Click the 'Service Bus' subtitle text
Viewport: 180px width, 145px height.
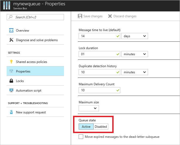pyautogui.click(x=20, y=8)
